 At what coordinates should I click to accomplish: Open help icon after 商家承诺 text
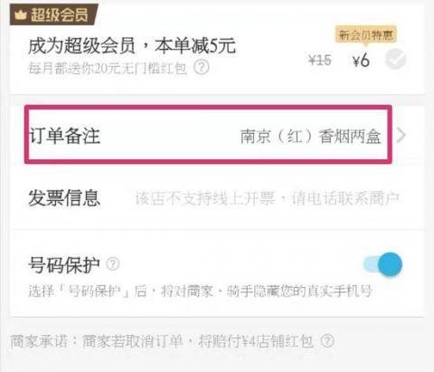327,341
